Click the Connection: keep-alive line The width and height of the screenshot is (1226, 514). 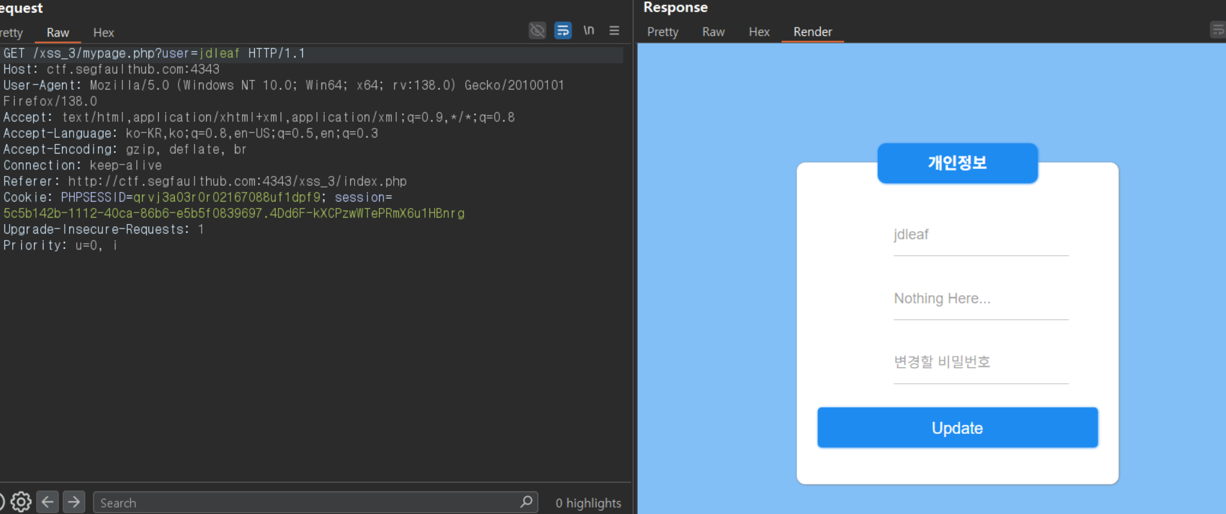(x=83, y=165)
